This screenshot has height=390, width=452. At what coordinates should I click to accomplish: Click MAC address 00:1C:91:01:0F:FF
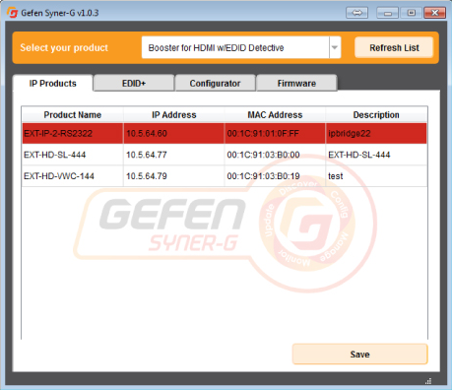275,133
